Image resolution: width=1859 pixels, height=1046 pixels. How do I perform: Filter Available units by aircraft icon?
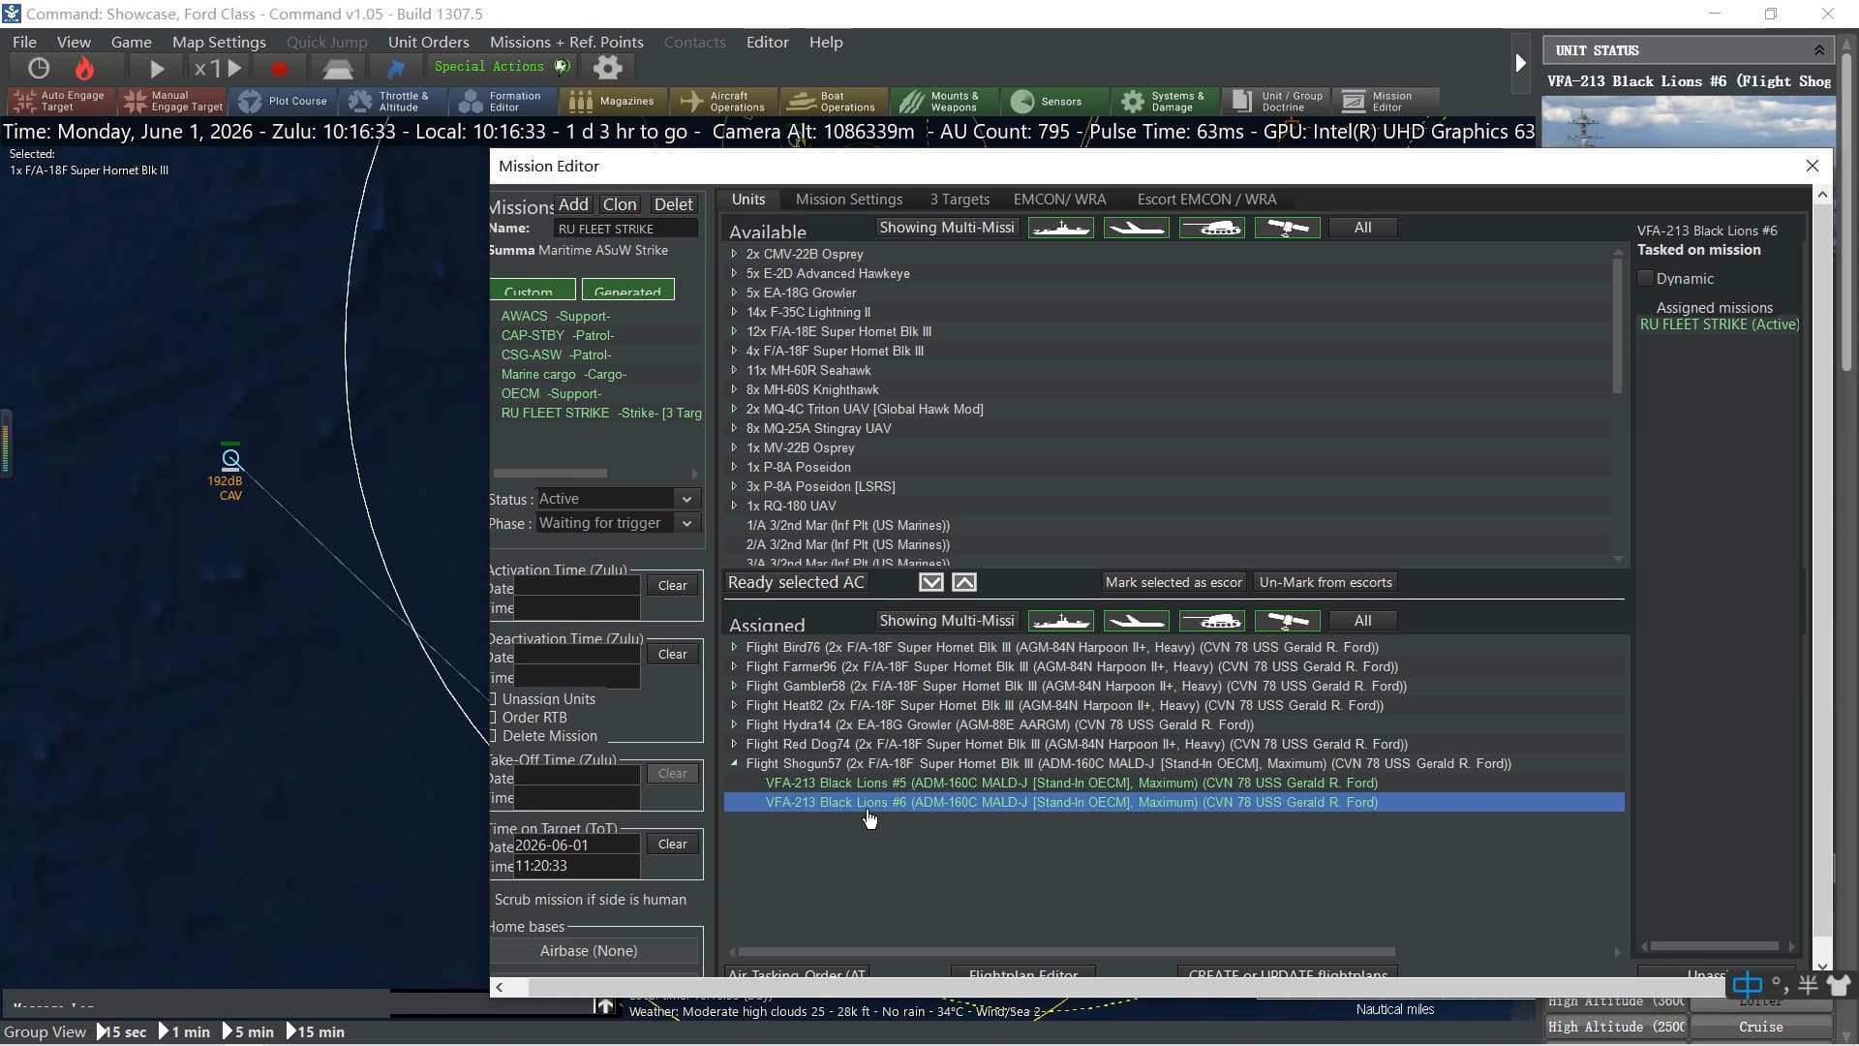click(1137, 228)
